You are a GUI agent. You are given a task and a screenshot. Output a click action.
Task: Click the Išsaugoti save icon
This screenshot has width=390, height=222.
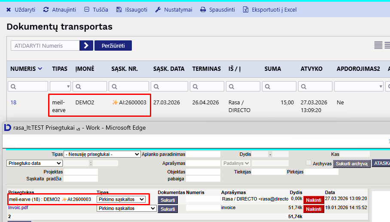[x=119, y=9]
